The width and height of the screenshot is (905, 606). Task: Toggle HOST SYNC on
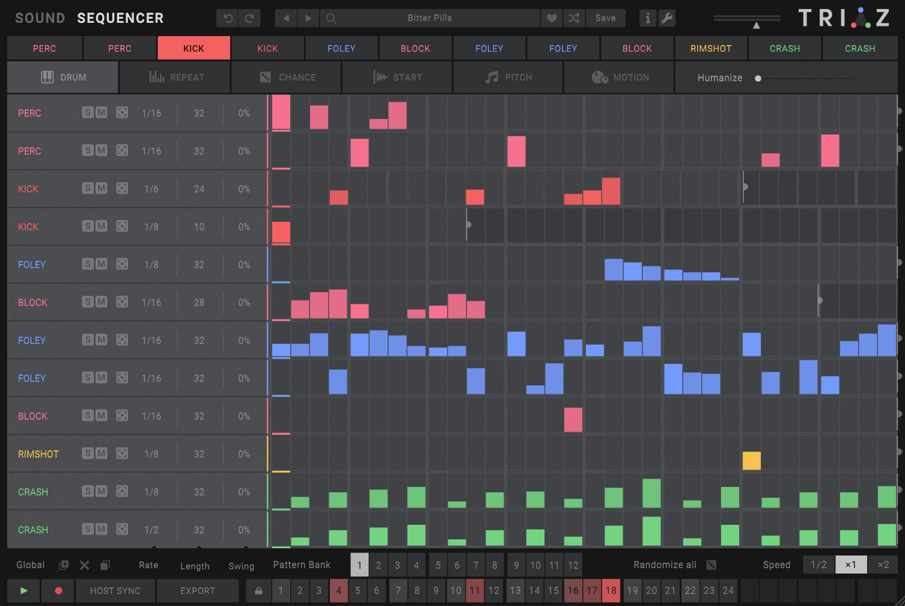[x=115, y=591]
